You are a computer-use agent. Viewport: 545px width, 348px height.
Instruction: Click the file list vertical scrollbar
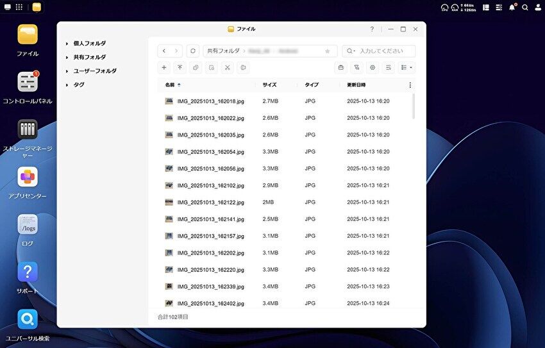(x=414, y=106)
